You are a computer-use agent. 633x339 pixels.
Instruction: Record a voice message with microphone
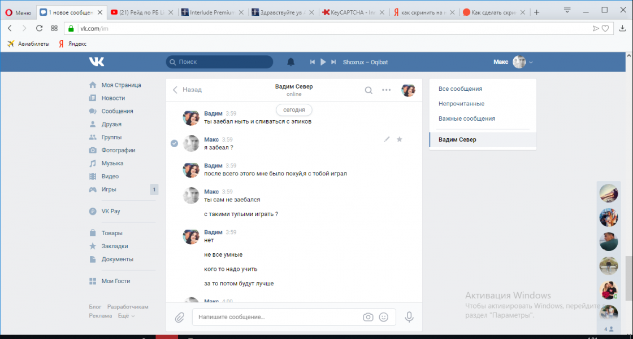(x=409, y=317)
